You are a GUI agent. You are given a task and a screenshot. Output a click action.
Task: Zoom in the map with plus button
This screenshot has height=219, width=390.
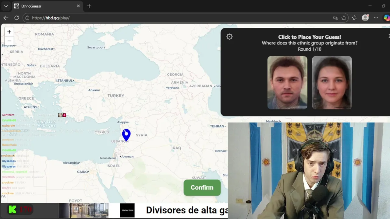(x=9, y=32)
